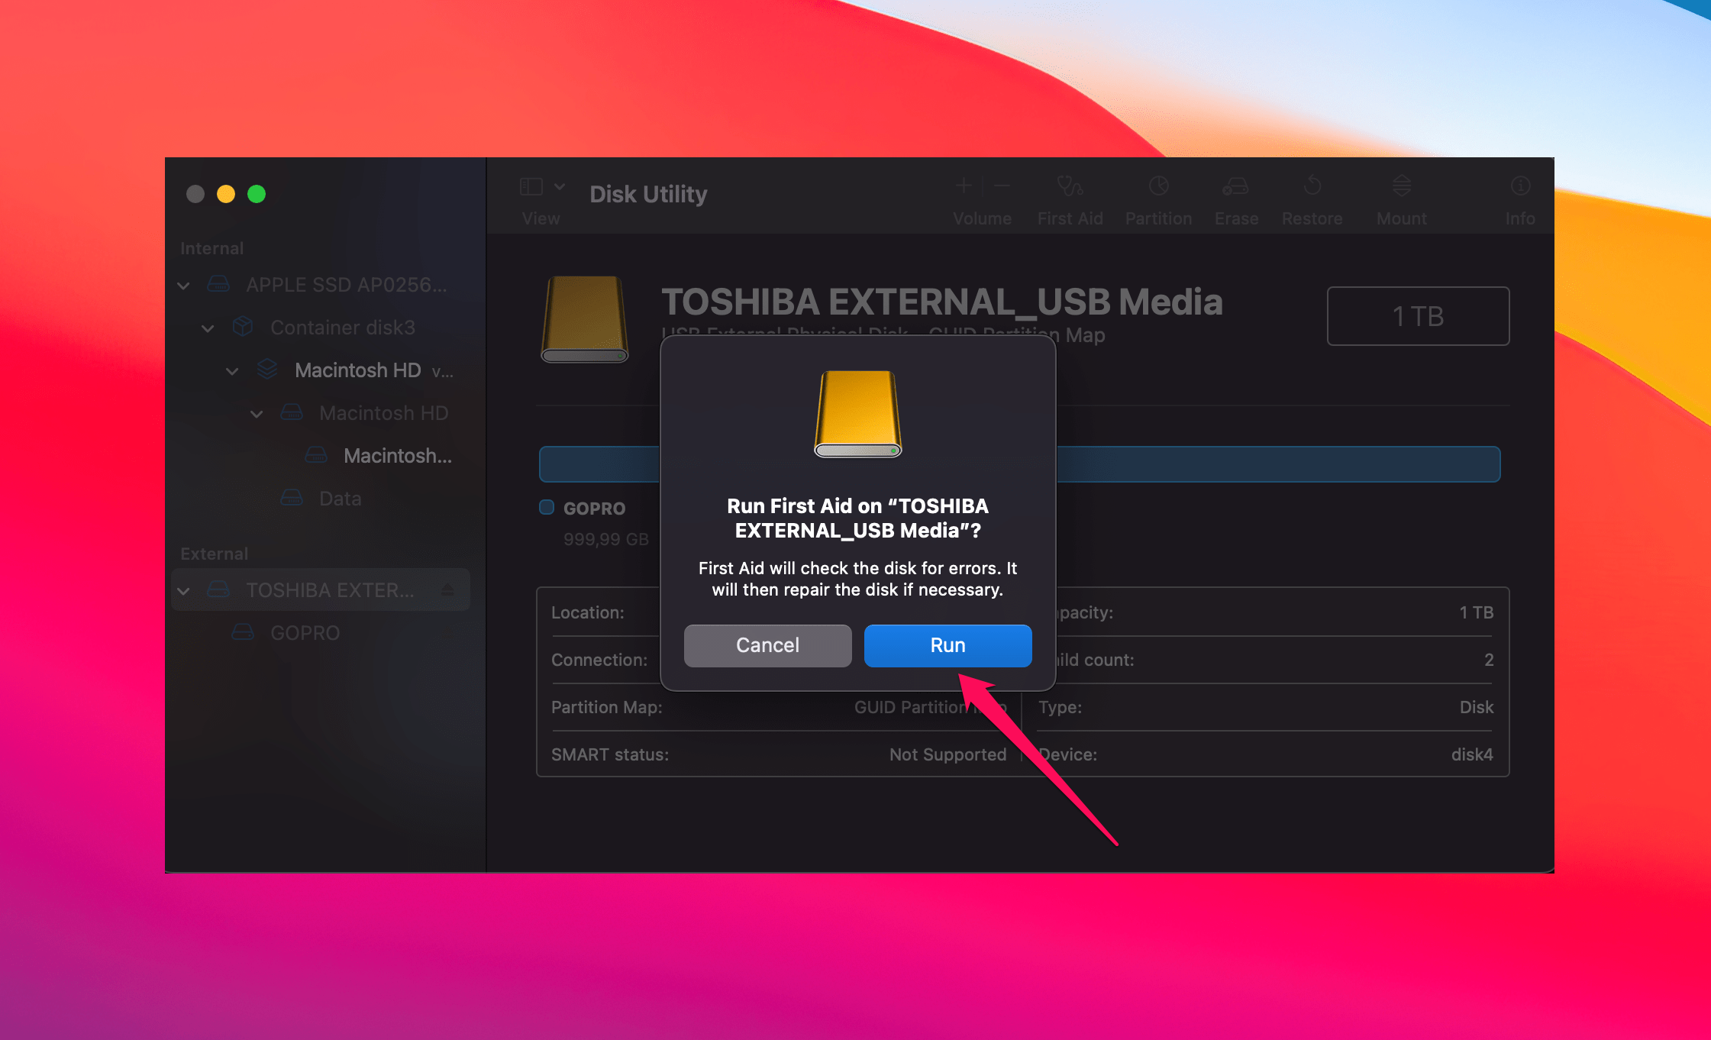The height and width of the screenshot is (1040, 1711).
Task: Collapse the nested Macintosh HD chevron
Action: [257, 414]
